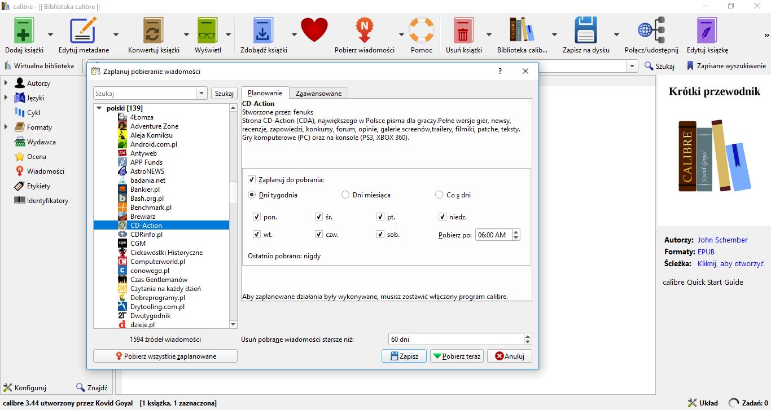The image size is (771, 410).
Task: Click the Zapisz na dysku floppy icon
Action: (586, 30)
